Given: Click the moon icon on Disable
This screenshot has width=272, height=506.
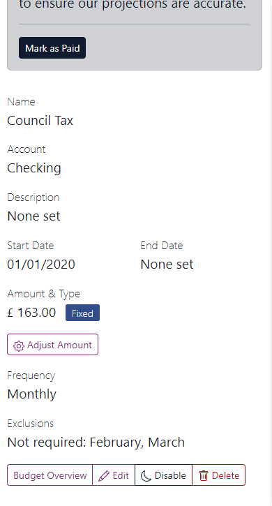Looking at the screenshot, I should tap(146, 476).
